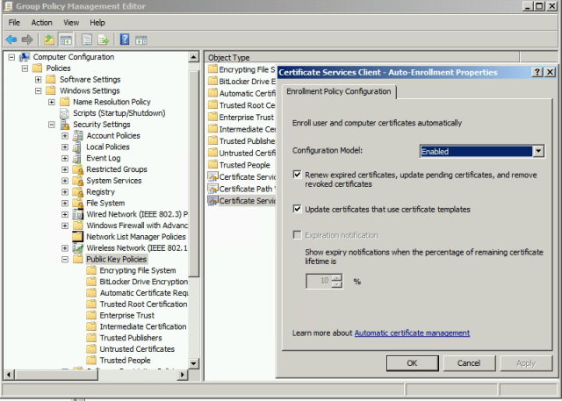562x401 pixels.
Task: Expand the Windows Firewall with Advanced node
Action: 65,226
